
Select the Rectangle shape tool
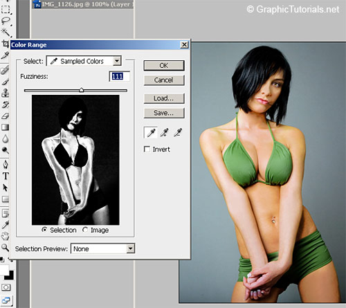[x=5, y=199]
